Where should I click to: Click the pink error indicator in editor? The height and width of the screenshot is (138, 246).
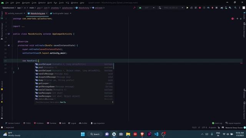pyautogui.click(x=233, y=19)
